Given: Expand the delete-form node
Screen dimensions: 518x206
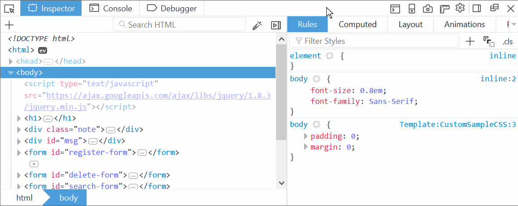Looking at the screenshot, I should coord(19,175).
